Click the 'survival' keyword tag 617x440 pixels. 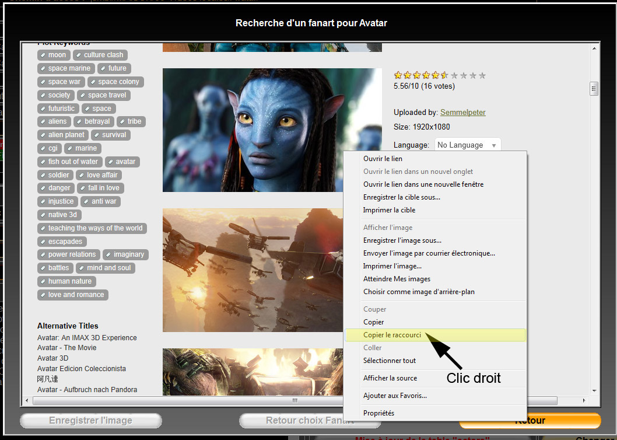tap(111, 135)
